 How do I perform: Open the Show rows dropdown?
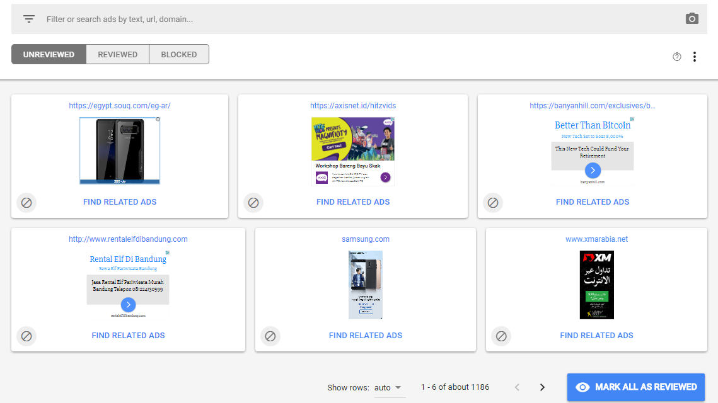(390, 387)
